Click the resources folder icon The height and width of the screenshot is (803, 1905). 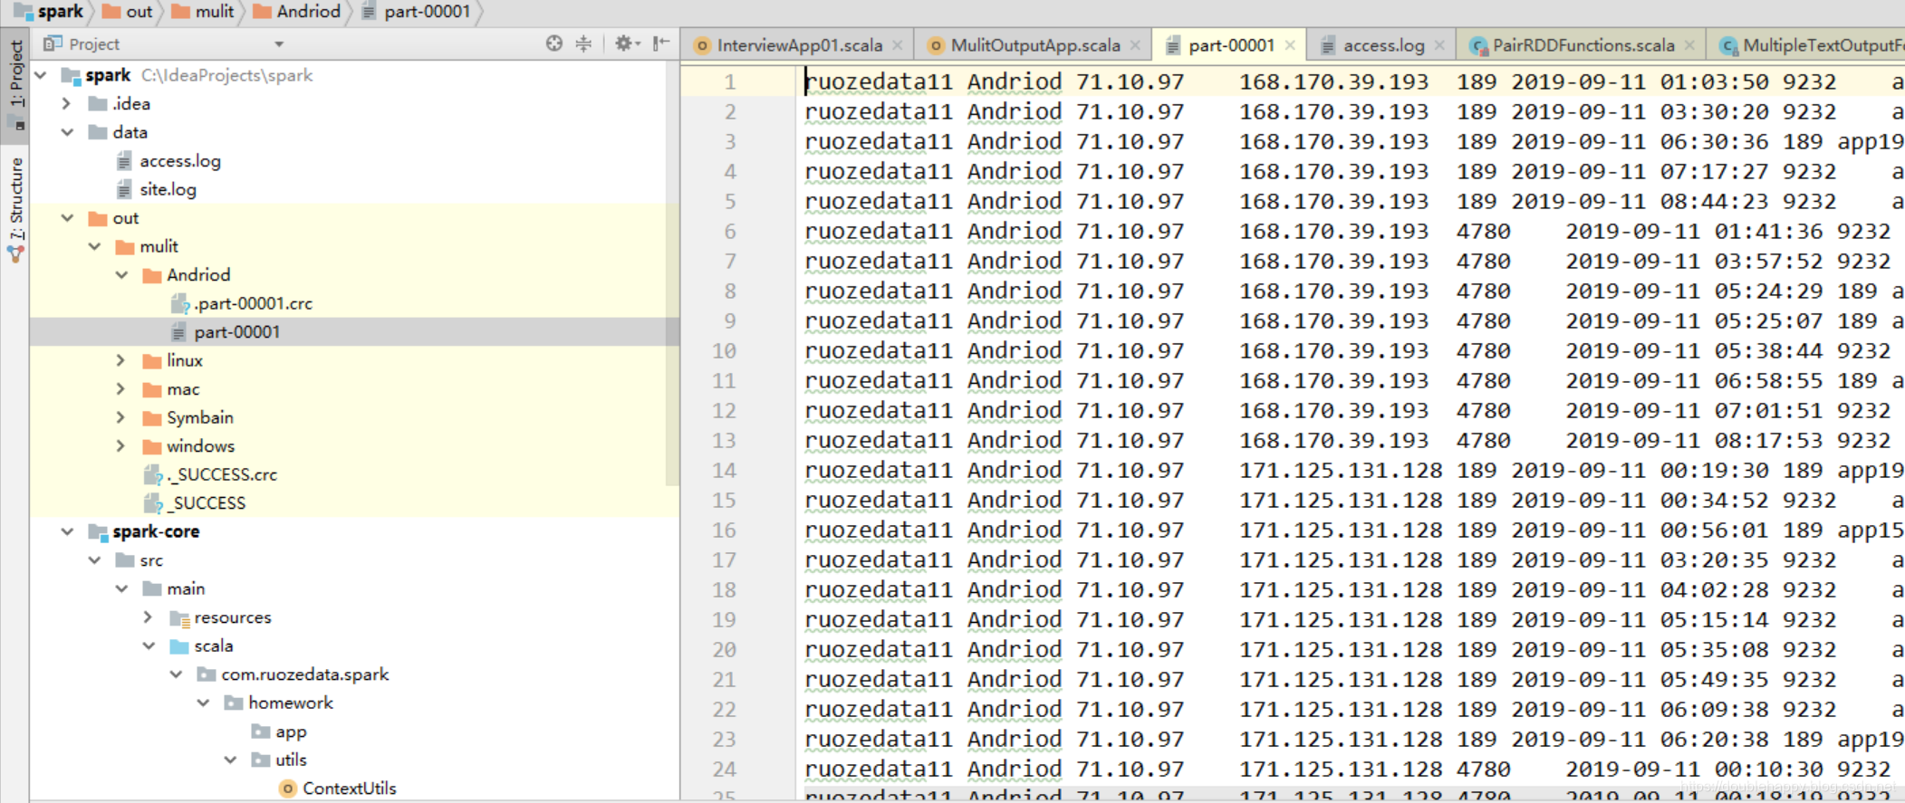pyautogui.click(x=179, y=618)
